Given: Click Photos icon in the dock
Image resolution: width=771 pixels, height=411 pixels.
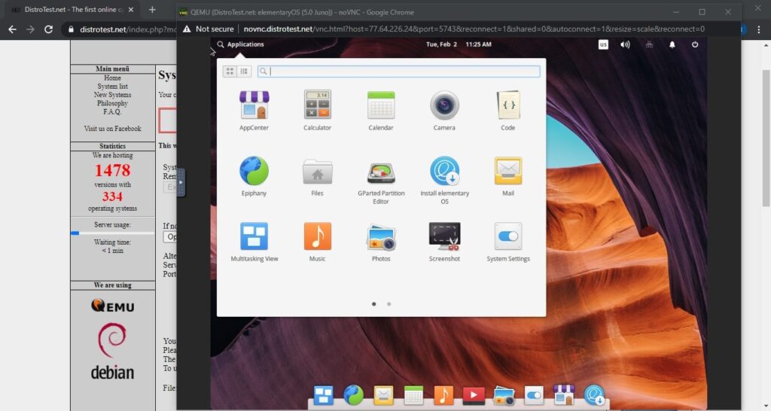Looking at the screenshot, I should pyautogui.click(x=504, y=396).
